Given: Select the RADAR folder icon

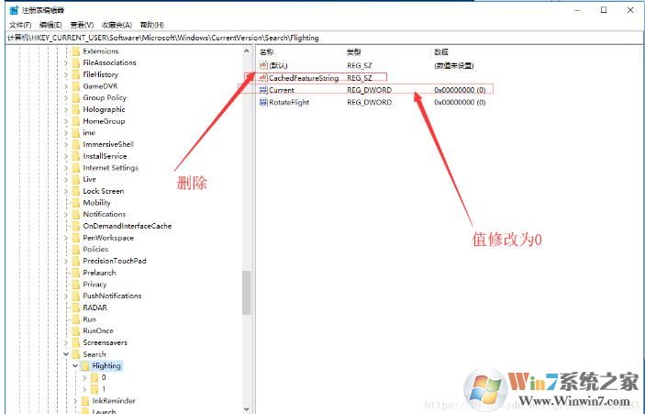Looking at the screenshot, I should point(75,308).
